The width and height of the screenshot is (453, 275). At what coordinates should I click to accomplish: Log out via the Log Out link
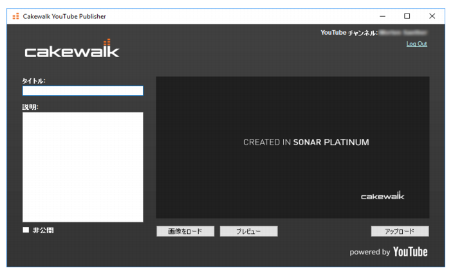coord(416,44)
